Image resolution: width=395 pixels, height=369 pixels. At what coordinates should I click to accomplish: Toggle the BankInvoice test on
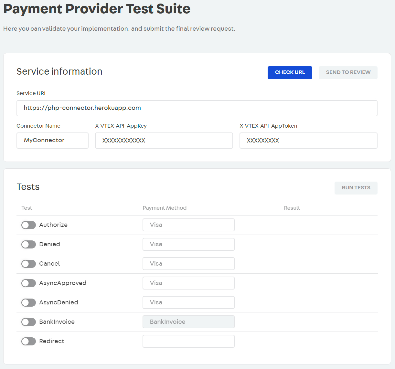click(28, 322)
